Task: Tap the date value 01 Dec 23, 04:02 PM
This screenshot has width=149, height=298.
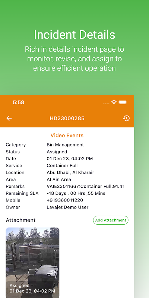Action: (70, 159)
